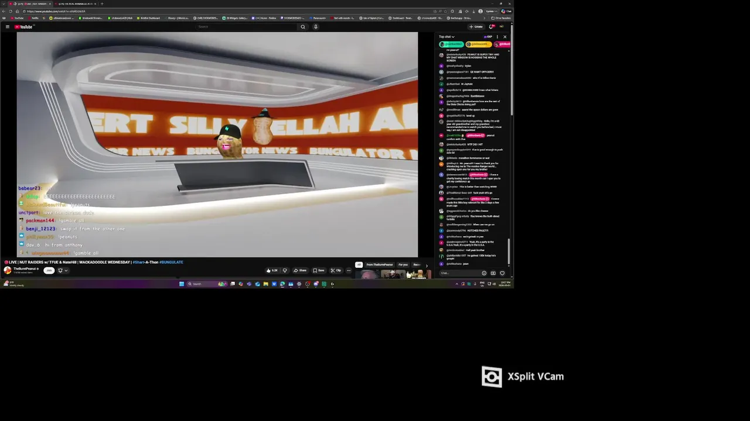
Task: Open the Create upload button
Action: [x=476, y=26]
